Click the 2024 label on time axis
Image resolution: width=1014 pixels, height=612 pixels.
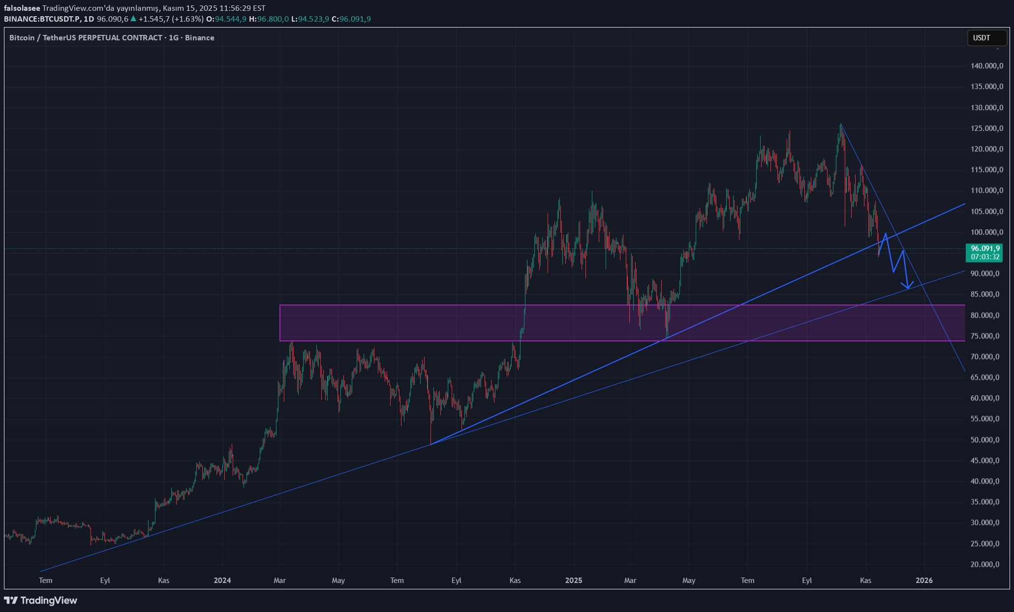tap(222, 581)
